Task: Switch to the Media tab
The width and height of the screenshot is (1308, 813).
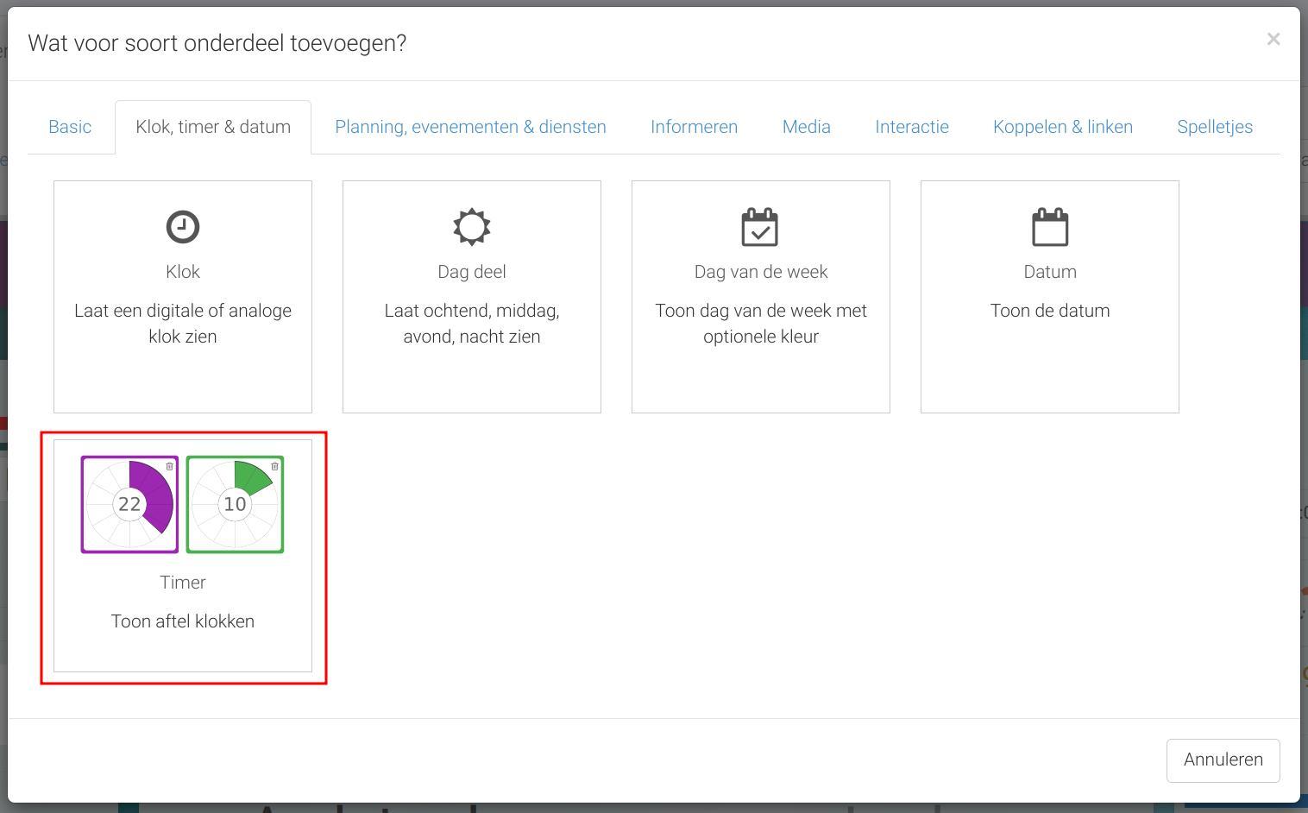Action: click(x=806, y=127)
